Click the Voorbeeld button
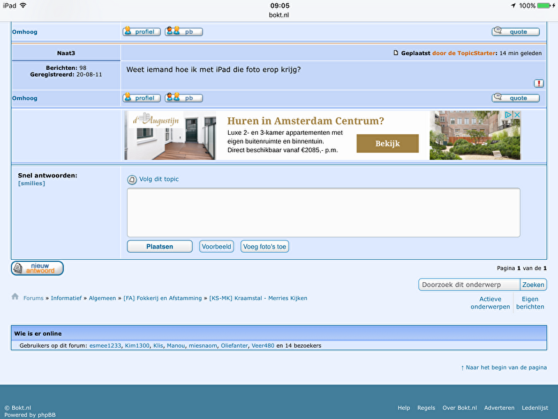The height and width of the screenshot is (419, 558). (x=216, y=247)
